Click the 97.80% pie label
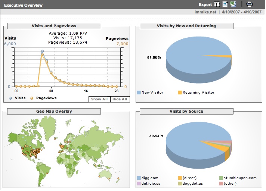Screen dimensions: 266x191 coord(154,57)
